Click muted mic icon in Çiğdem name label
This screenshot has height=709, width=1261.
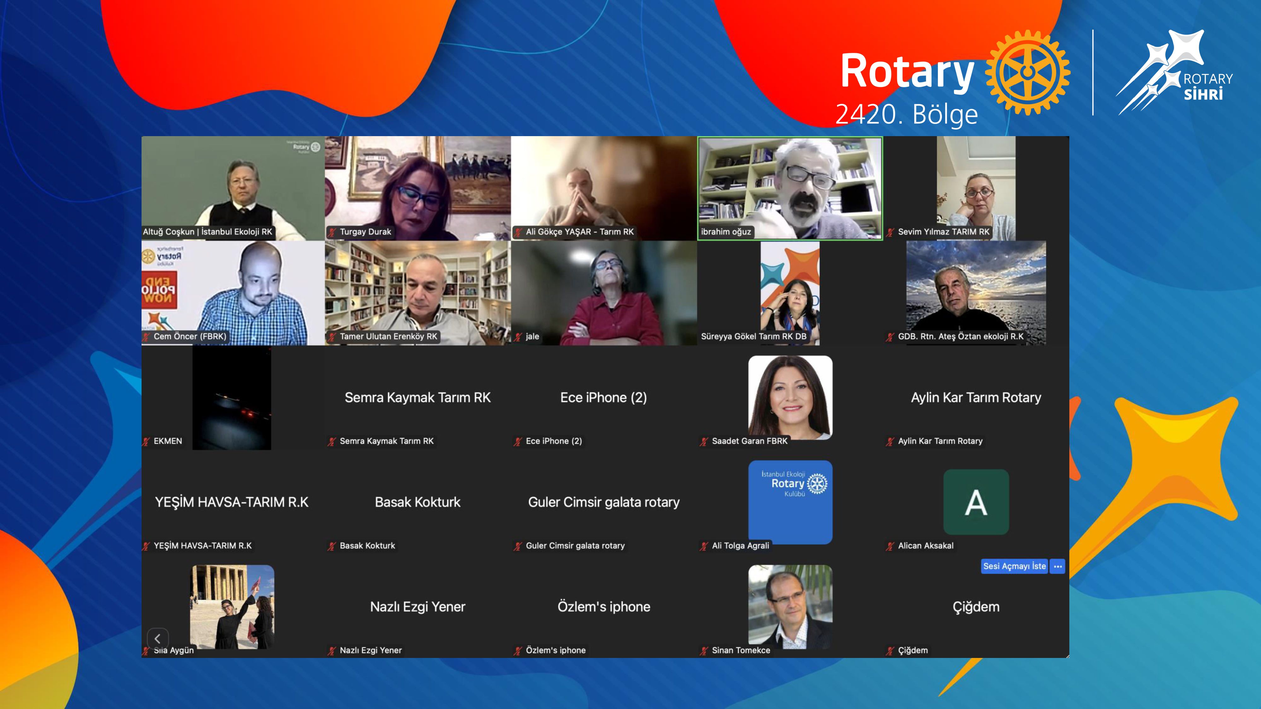tap(890, 651)
